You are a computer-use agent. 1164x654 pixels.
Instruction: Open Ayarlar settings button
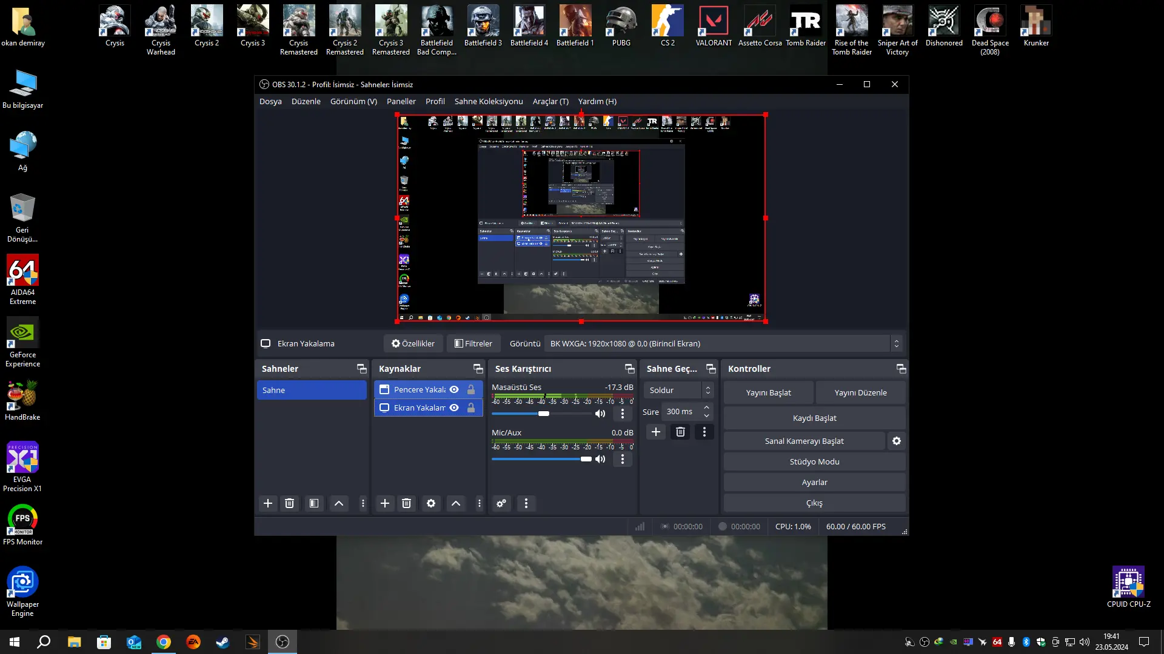tap(814, 482)
